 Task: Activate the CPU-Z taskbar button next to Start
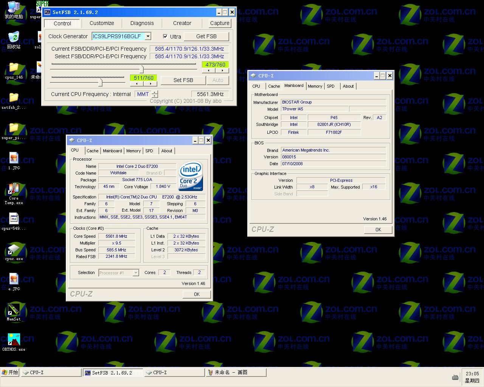click(51, 373)
